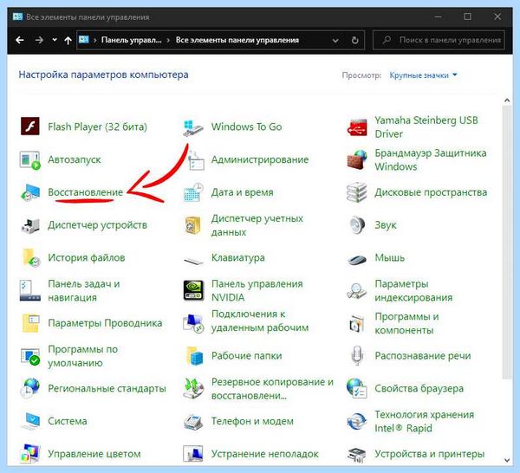This screenshot has height=473, width=520.
Task: Click the Управление цветом icon
Action: pyautogui.click(x=30, y=453)
